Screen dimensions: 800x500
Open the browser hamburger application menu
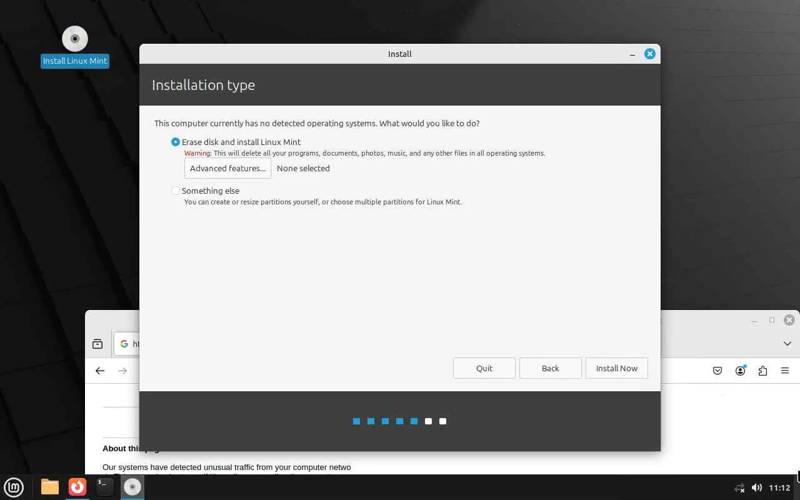click(x=785, y=371)
